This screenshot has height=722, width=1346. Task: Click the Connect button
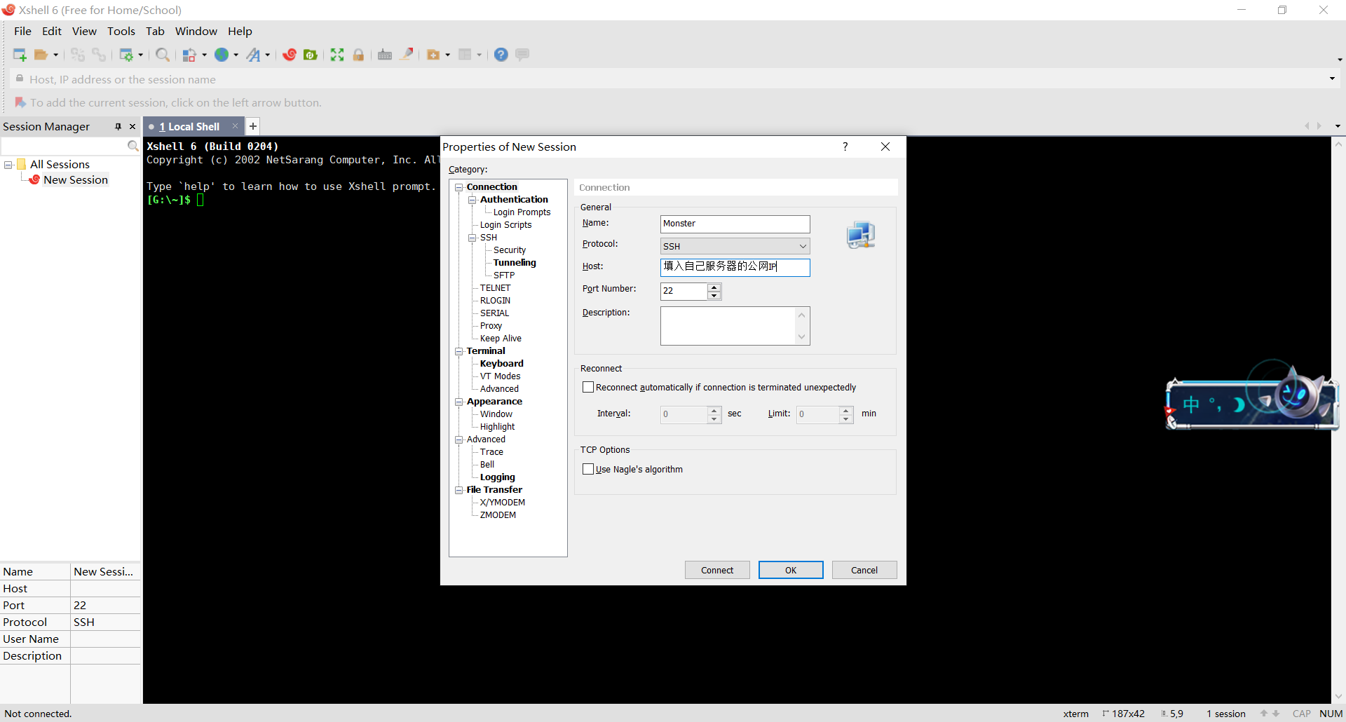717,570
